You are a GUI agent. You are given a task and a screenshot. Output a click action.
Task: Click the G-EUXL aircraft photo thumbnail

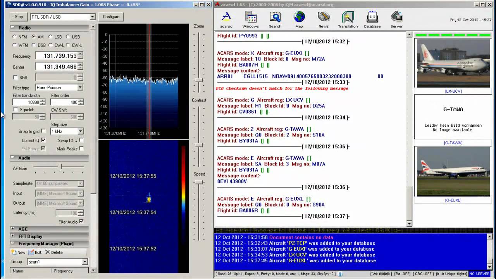point(453,172)
